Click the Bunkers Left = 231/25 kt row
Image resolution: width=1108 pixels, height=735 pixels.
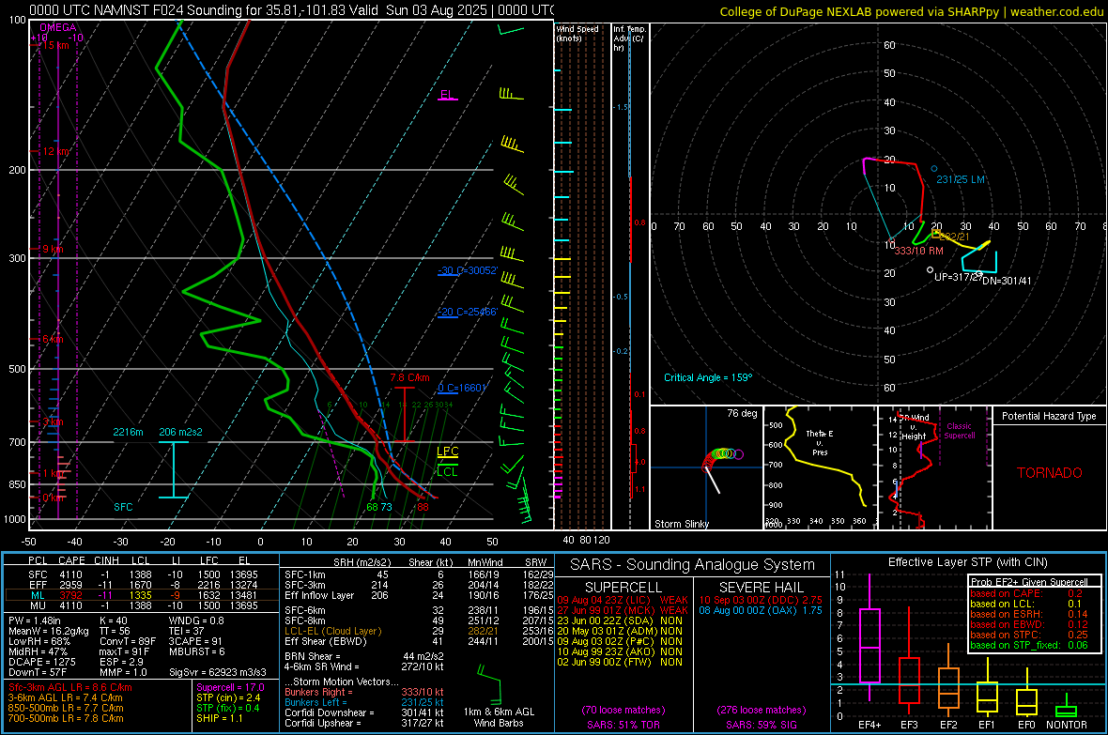(364, 702)
